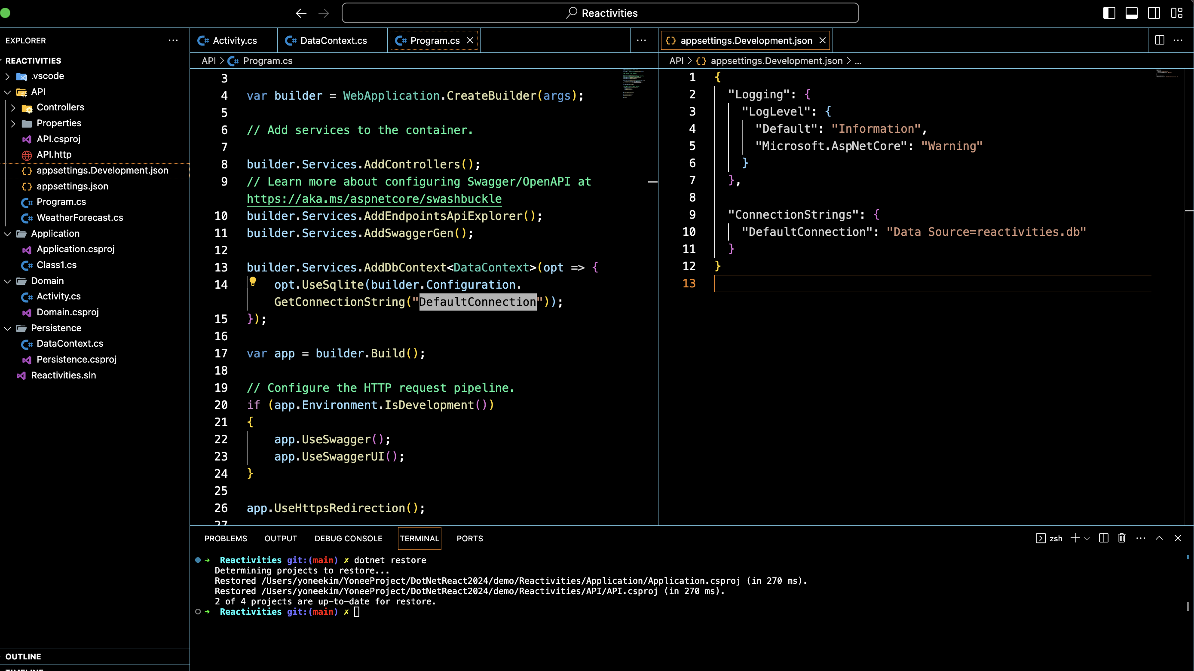
Task: Open the terminal launch profile dropdown arrow
Action: pyautogui.click(x=1087, y=538)
